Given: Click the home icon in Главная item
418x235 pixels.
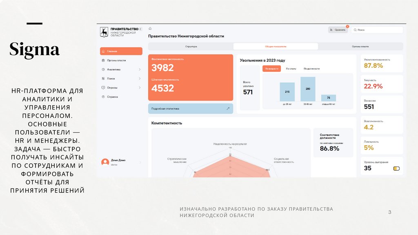Looking at the screenshot, I should coord(103,51).
